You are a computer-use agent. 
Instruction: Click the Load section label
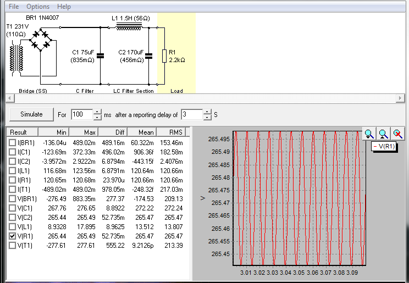click(x=176, y=91)
